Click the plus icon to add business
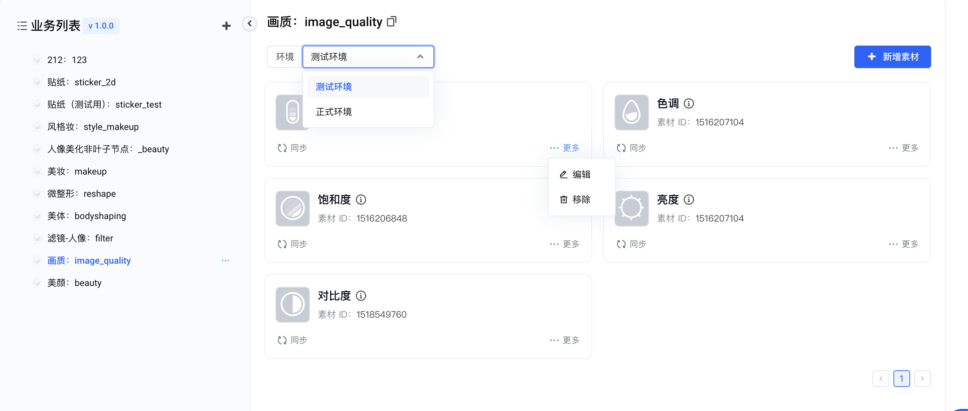Screen dimensions: 968x411 pyautogui.click(x=226, y=26)
